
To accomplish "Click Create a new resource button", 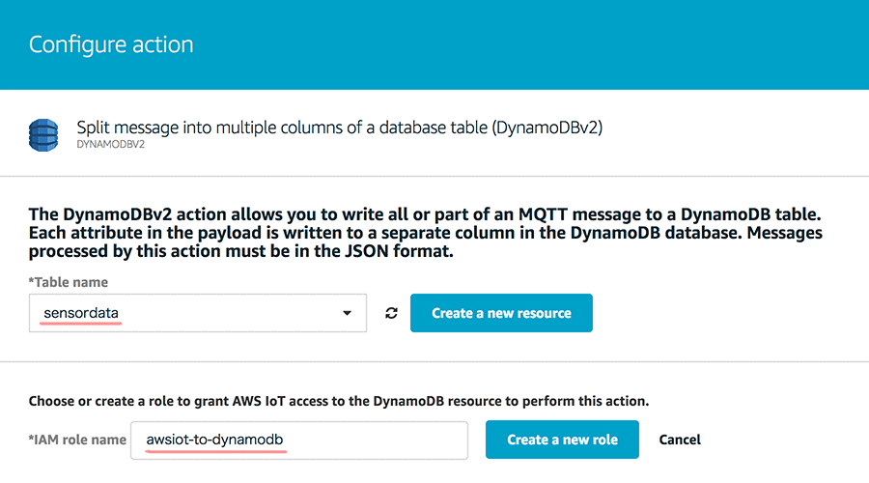I will [501, 313].
